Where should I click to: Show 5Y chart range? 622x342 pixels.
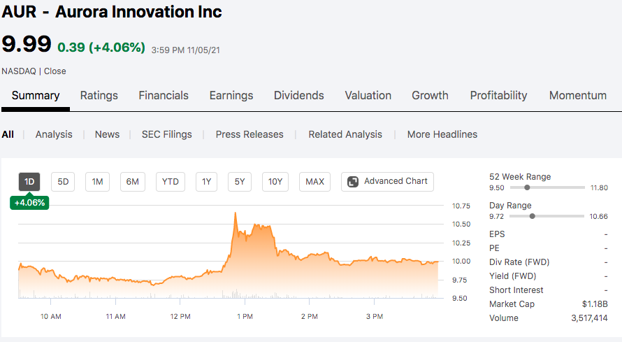pos(240,182)
